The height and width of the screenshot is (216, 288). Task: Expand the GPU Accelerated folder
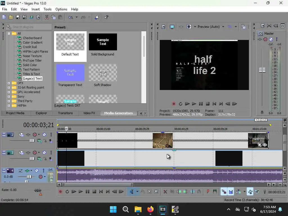(x=9, y=92)
